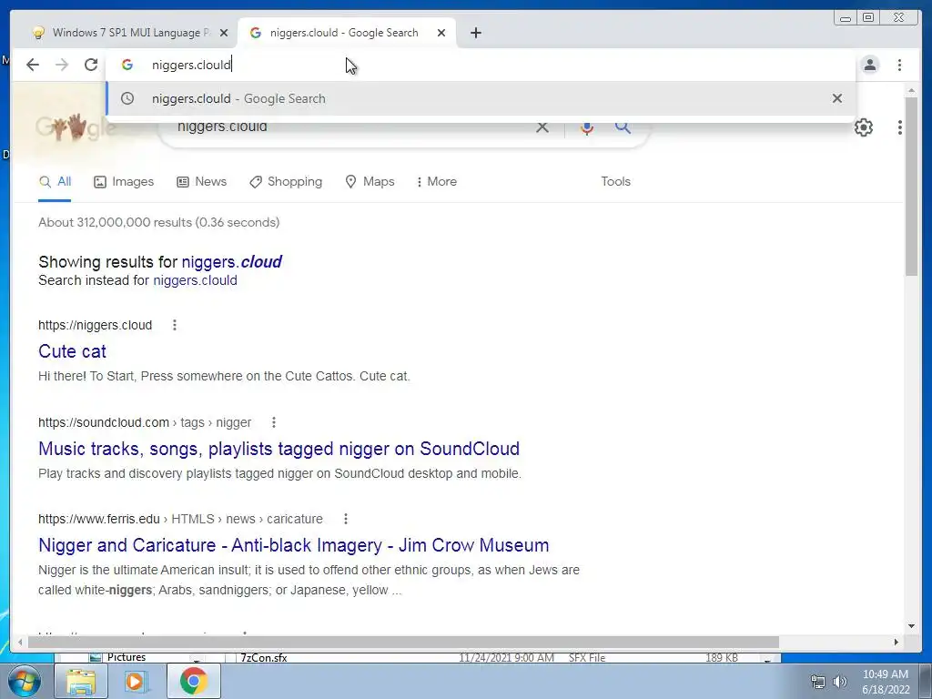This screenshot has width=932, height=699.
Task: Select the Google Search history suggestion row
Action: click(481, 98)
